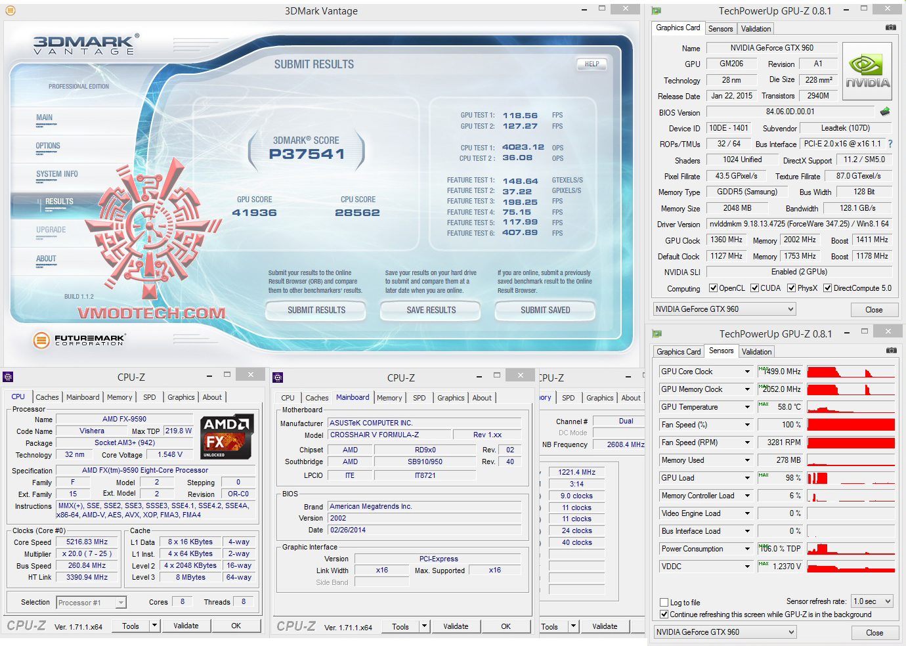Open the Memory Used sensor dropdown
906x646 pixels.
[747, 460]
